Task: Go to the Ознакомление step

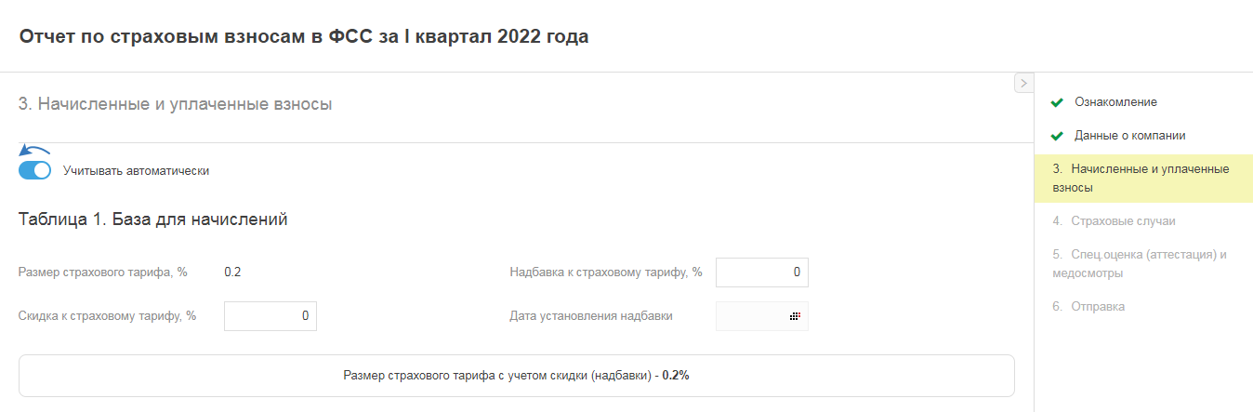Action: point(1115,102)
